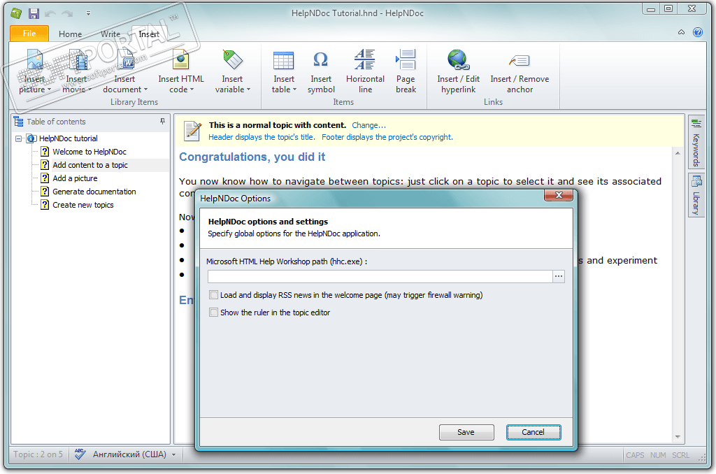Click the topic edit pencil icon
Viewport: 716px width, 474px height.
click(192, 131)
